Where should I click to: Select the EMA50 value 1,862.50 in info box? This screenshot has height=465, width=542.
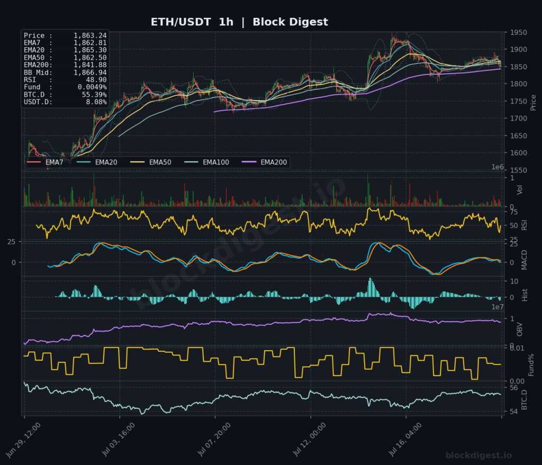pos(90,58)
